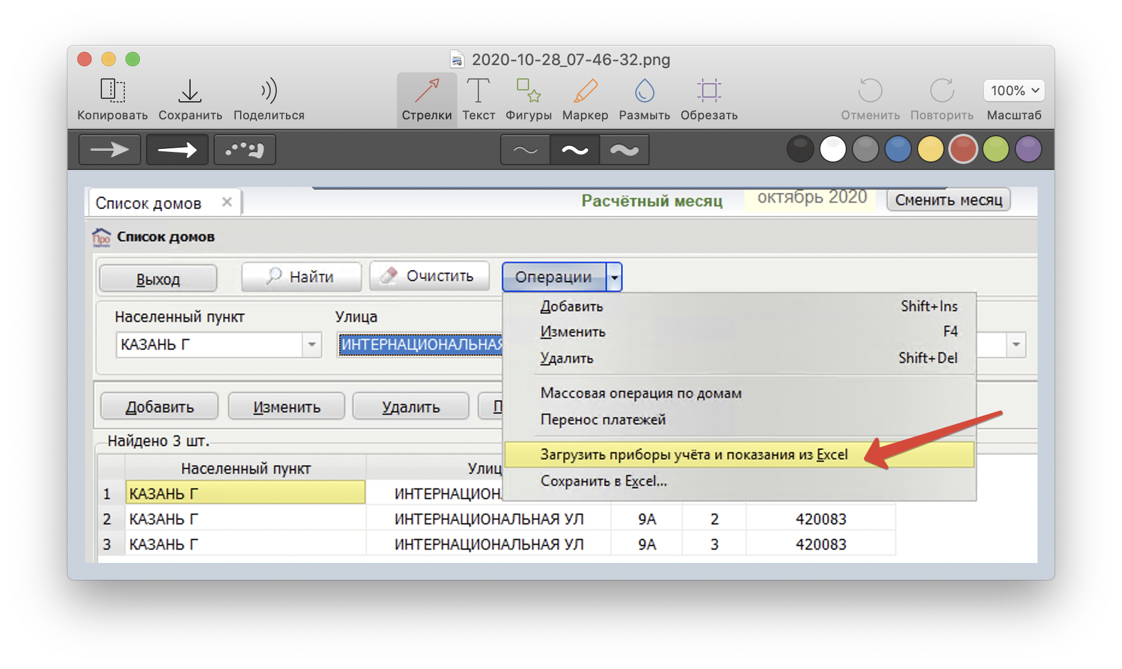Select the thick line thickness
Image resolution: width=1122 pixels, height=669 pixels.
click(624, 149)
